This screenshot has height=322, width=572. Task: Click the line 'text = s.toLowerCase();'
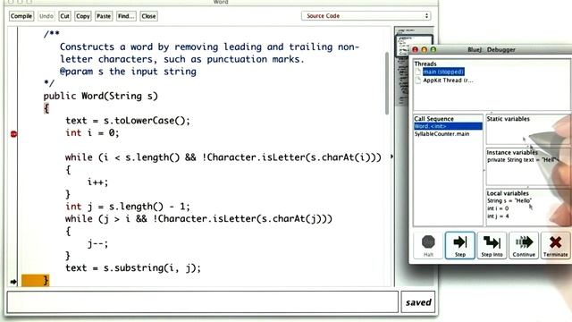128,121
